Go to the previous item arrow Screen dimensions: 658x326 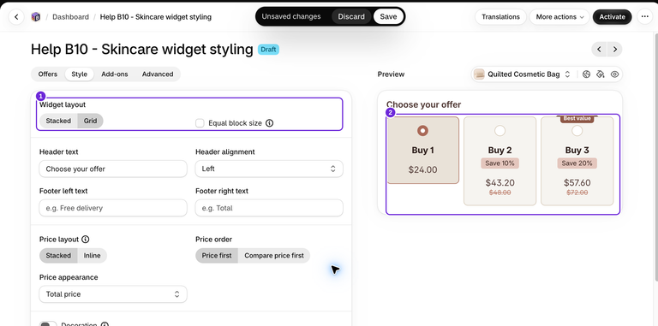click(x=599, y=50)
